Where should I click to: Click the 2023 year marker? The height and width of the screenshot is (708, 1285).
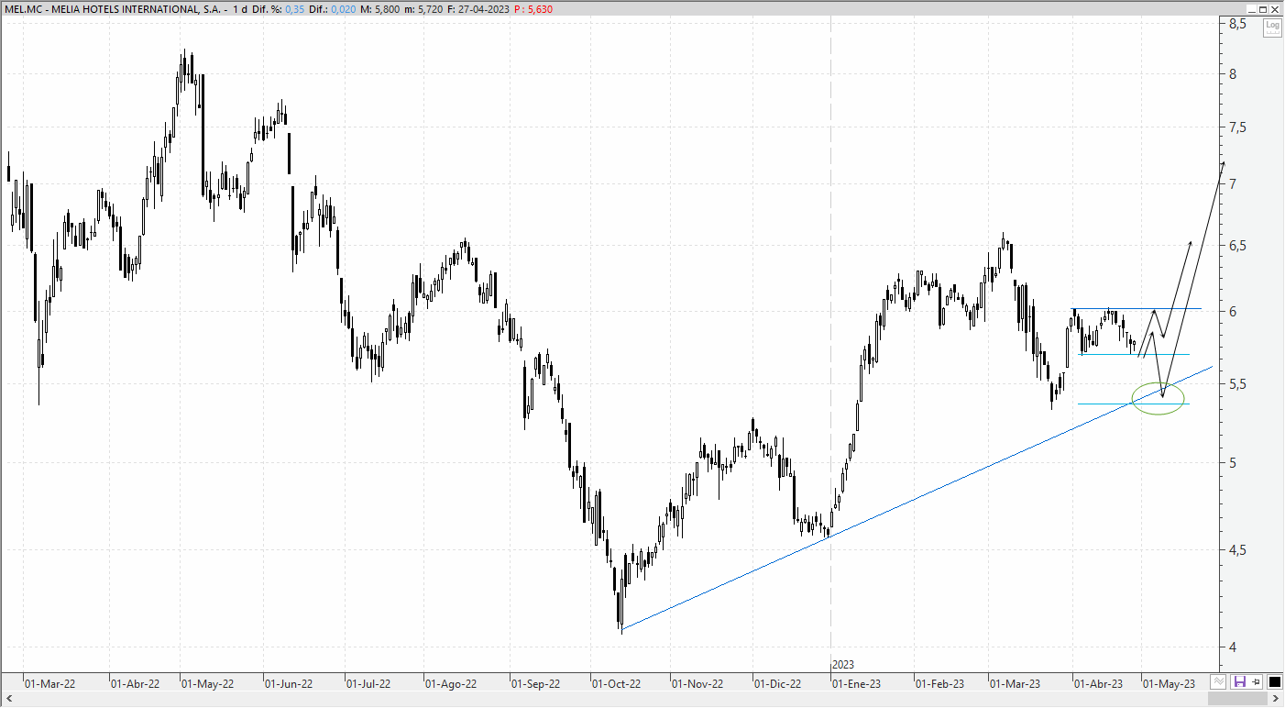tap(843, 664)
